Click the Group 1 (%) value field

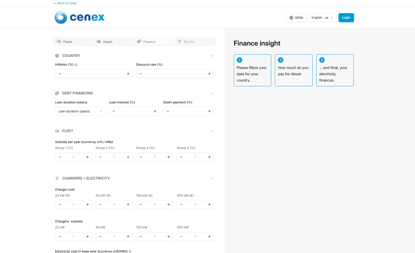[74, 157]
